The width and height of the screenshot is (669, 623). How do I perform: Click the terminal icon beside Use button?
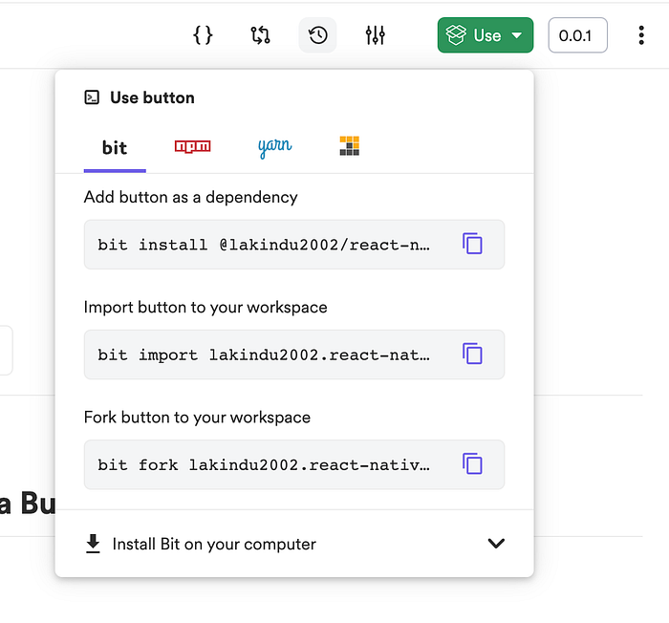click(x=92, y=97)
